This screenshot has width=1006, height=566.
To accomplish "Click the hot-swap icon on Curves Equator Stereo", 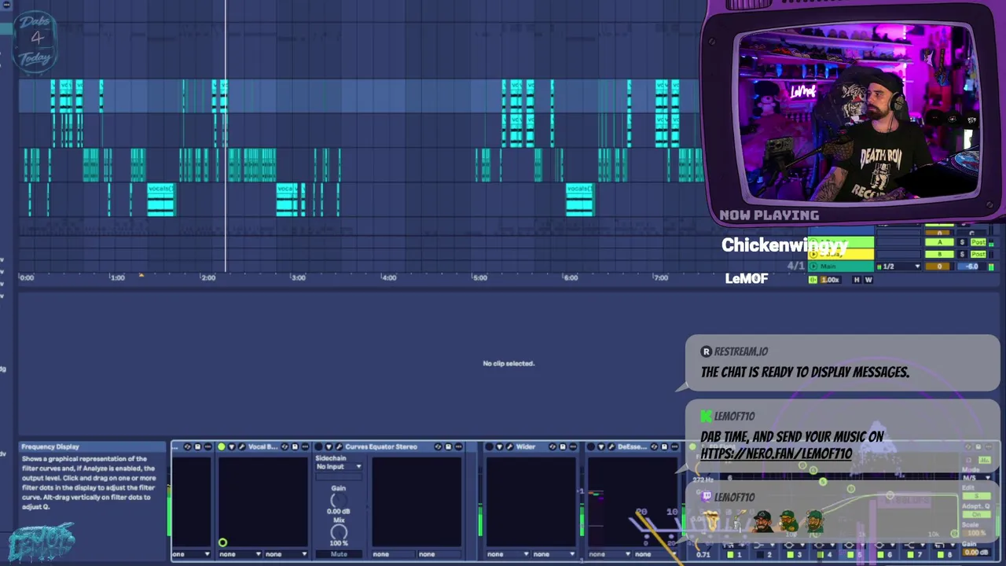I will [439, 447].
